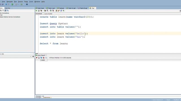Click the To Upper/Lower case icon
The height and width of the screenshot is (101, 181).
pos(63,11)
